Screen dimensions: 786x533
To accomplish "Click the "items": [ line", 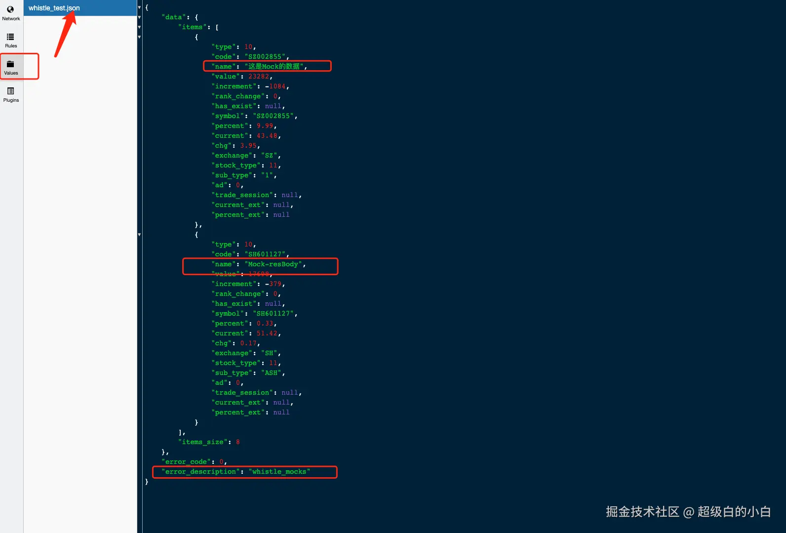I will coord(198,27).
